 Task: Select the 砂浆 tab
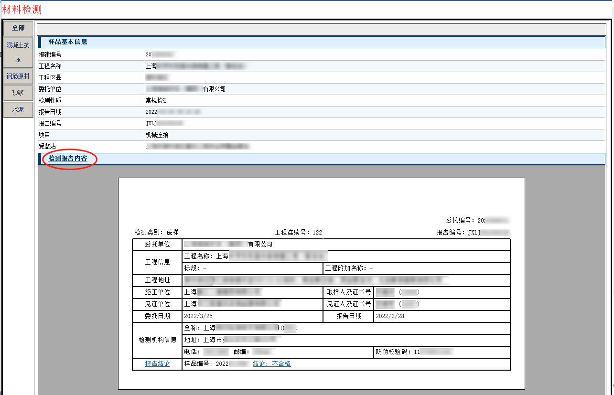[x=18, y=93]
